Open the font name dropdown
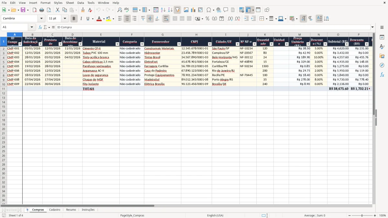The height and width of the screenshot is (218, 388). coord(41,19)
